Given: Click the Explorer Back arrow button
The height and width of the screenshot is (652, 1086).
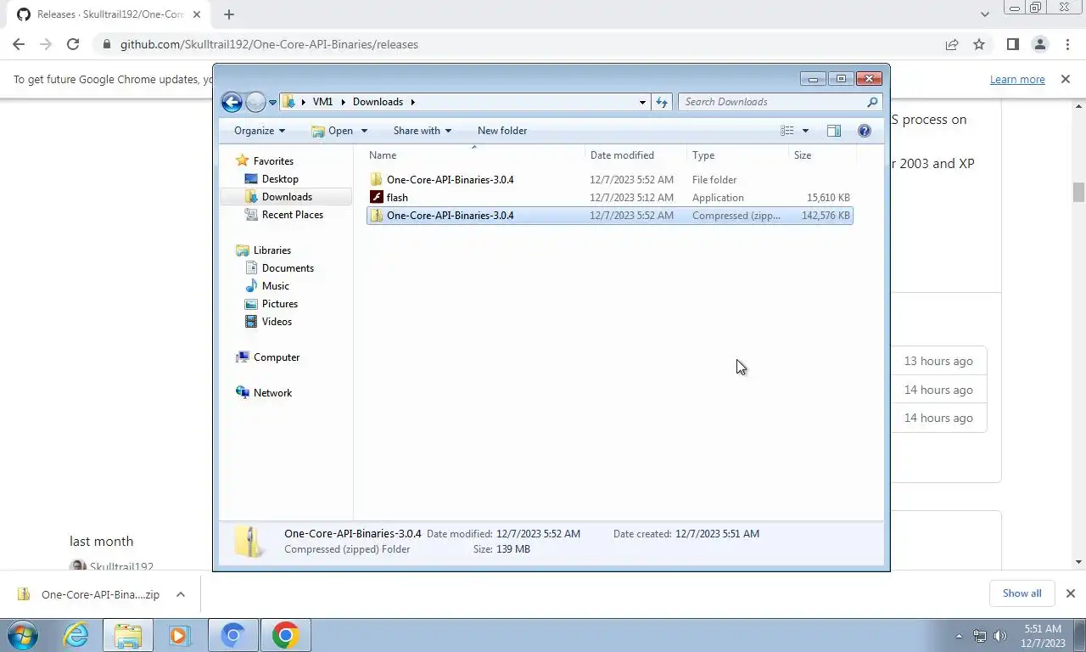Looking at the screenshot, I should point(232,102).
